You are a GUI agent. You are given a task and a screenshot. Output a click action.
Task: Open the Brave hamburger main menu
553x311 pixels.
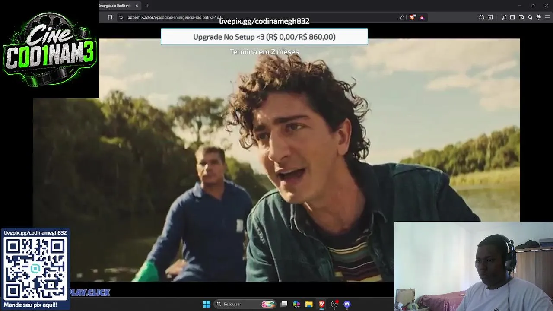[x=547, y=17]
